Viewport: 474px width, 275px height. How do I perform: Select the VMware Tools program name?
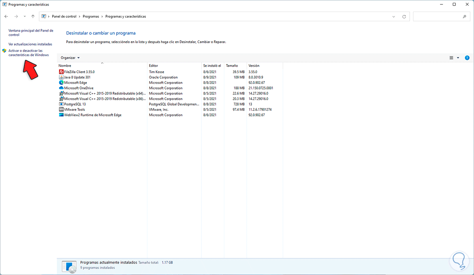74,110
